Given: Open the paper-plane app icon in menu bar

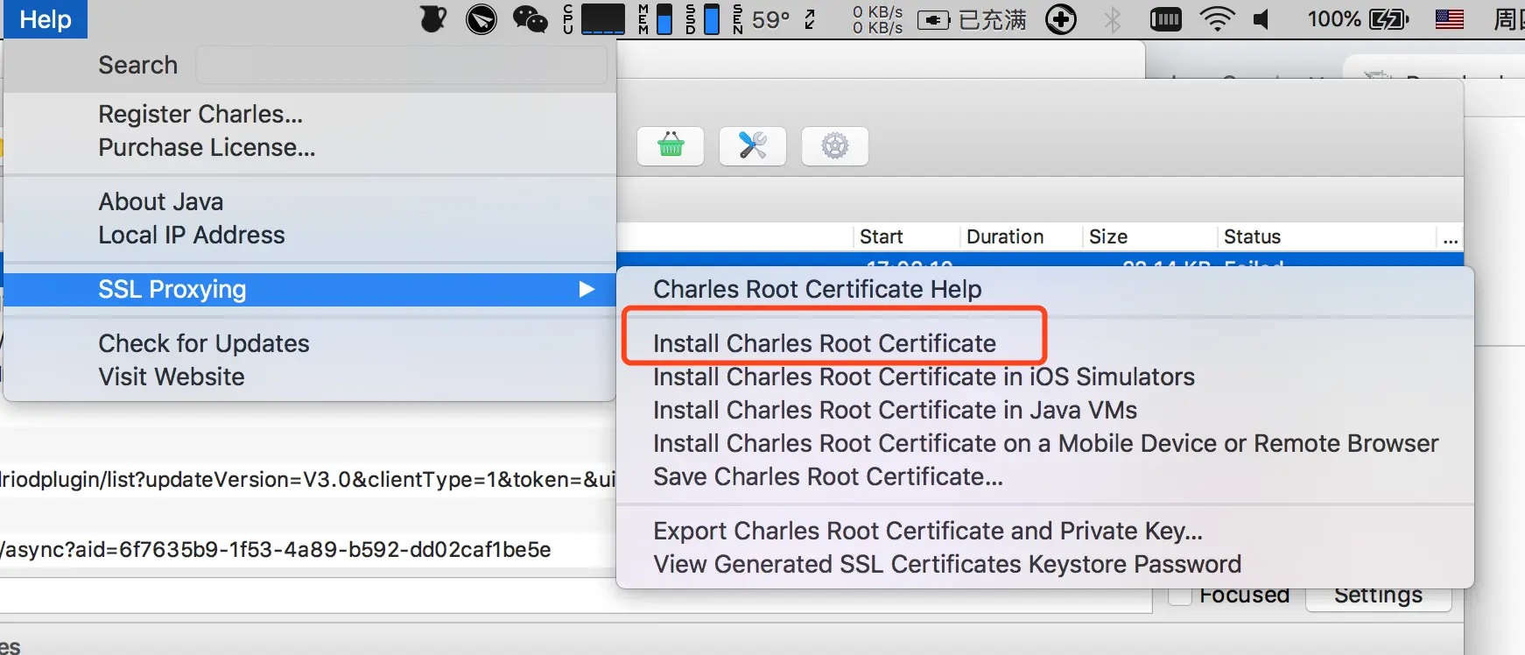Looking at the screenshot, I should click(x=481, y=18).
